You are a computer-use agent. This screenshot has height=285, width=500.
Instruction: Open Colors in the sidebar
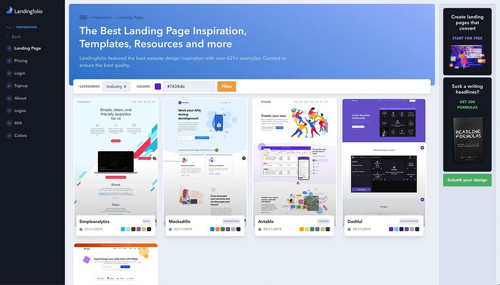tap(20, 135)
